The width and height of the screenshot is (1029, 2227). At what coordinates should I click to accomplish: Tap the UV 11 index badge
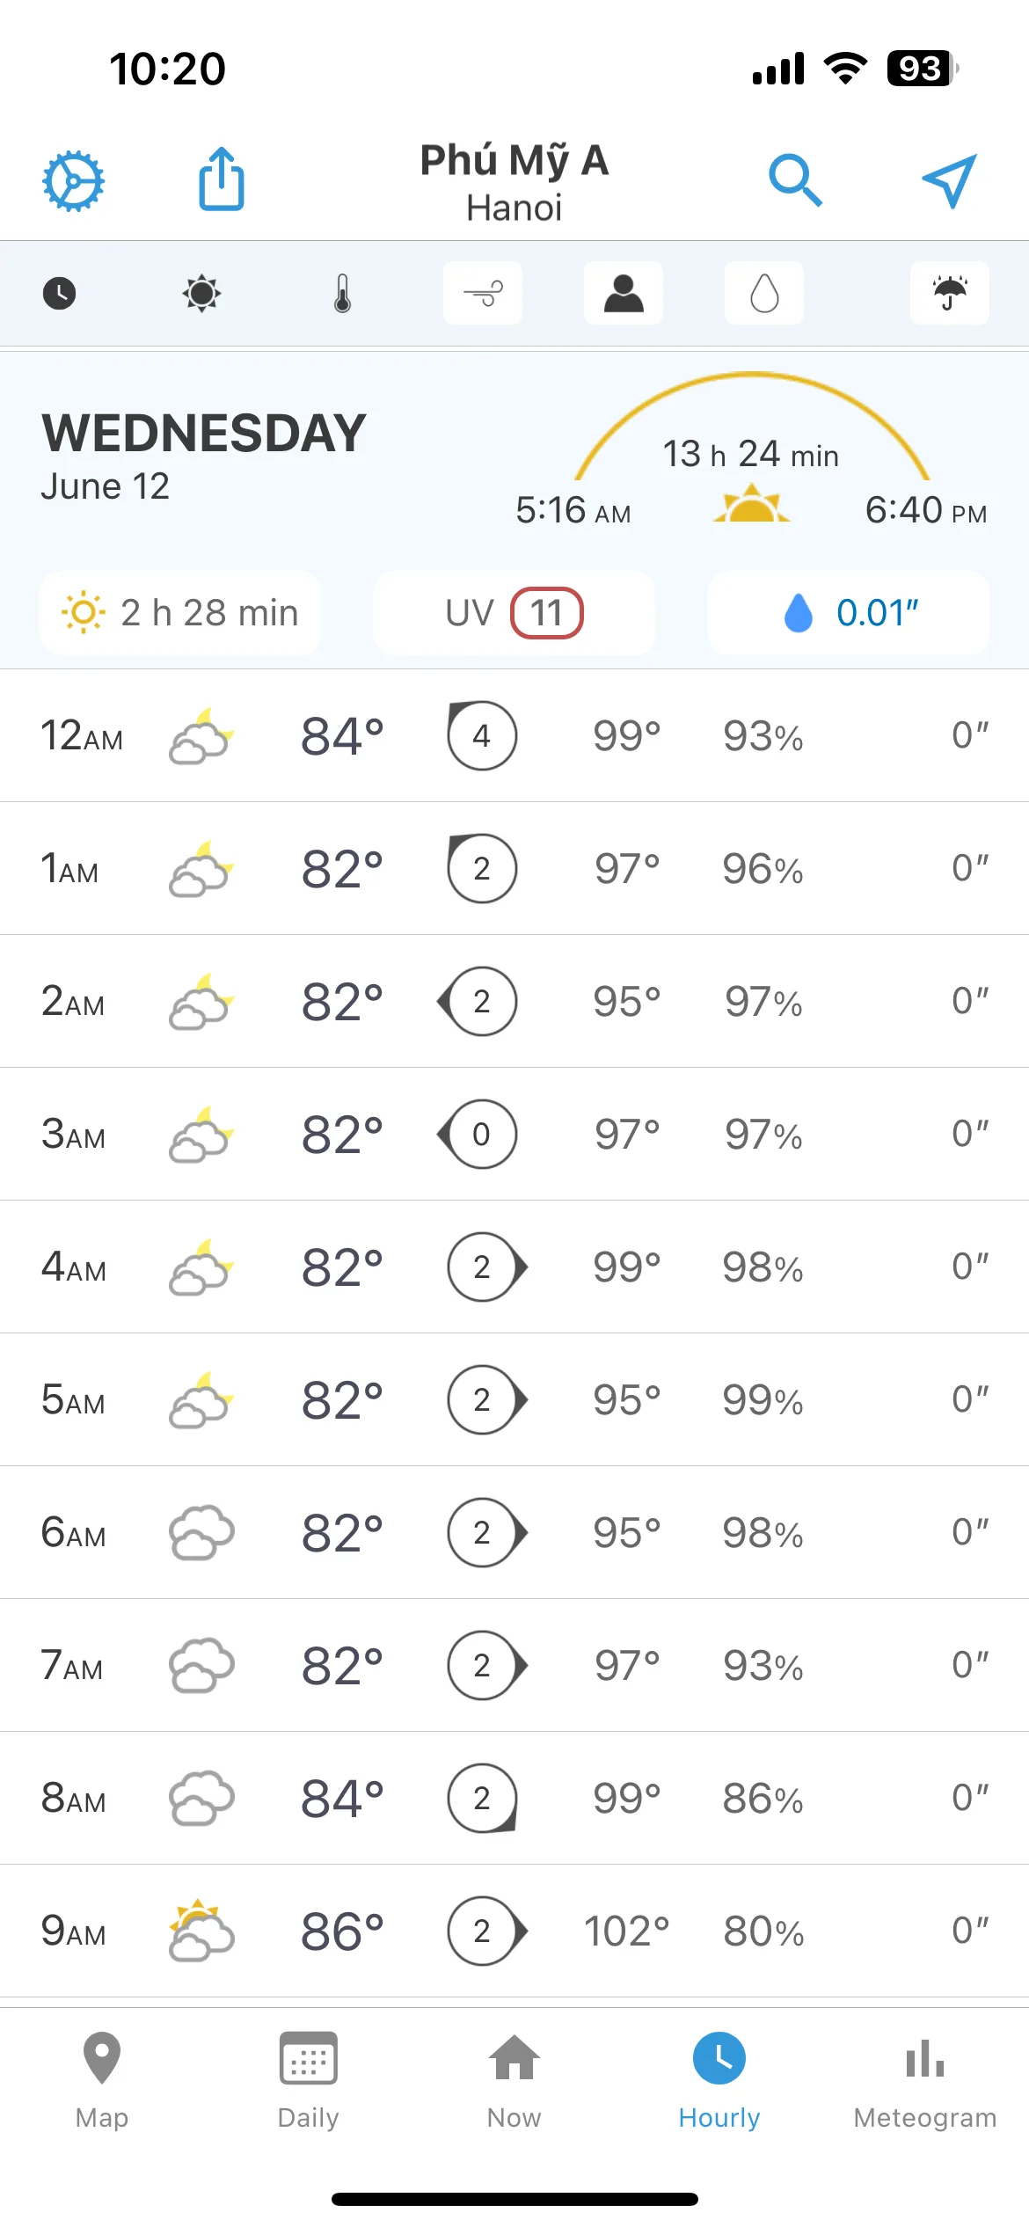click(x=514, y=613)
